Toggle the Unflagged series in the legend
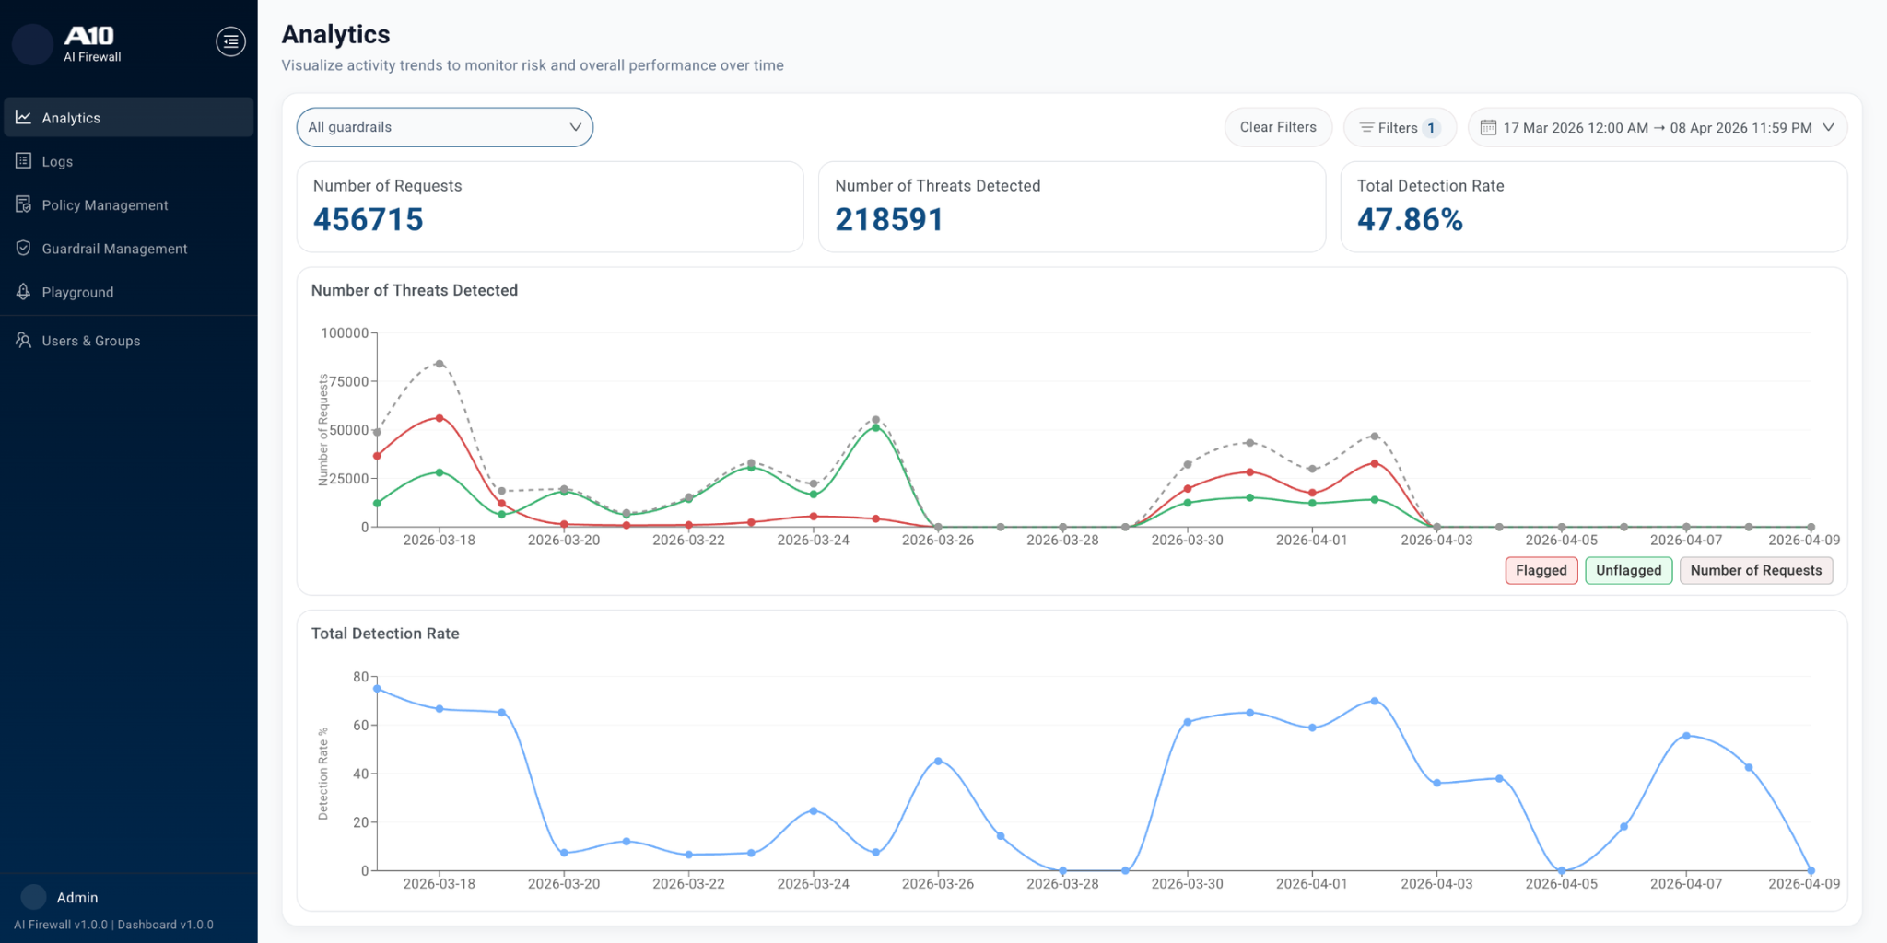1887x943 pixels. pyautogui.click(x=1628, y=570)
